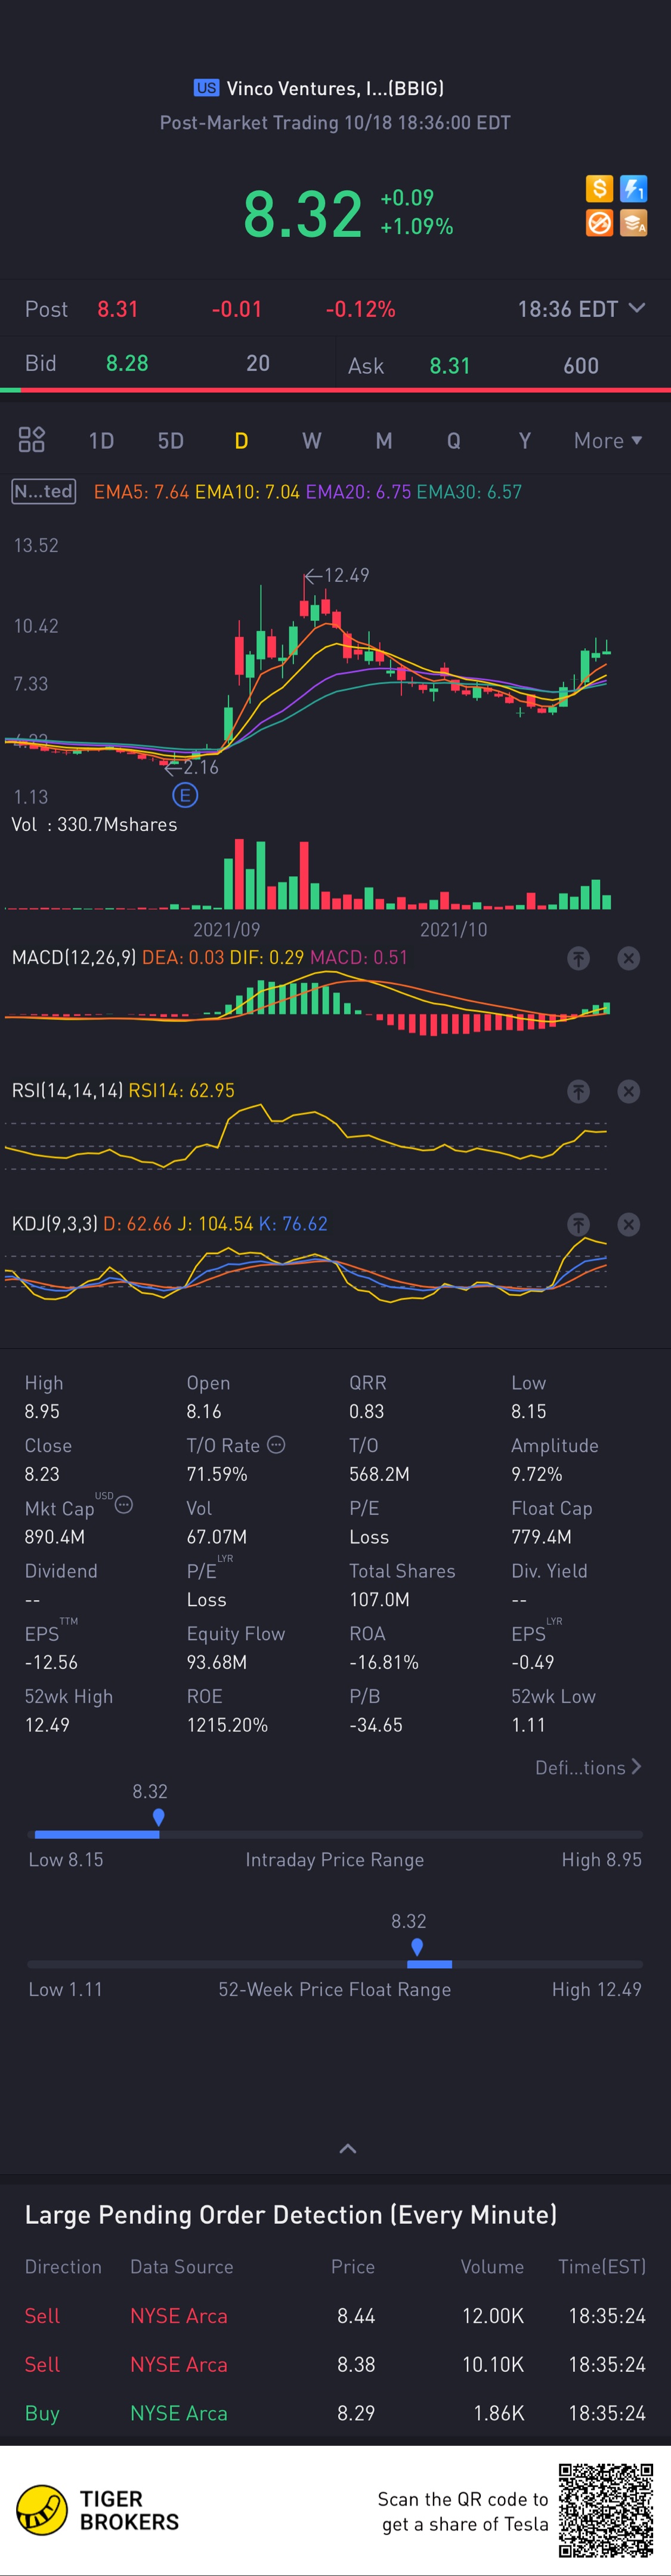This screenshot has height=2576, width=671.
Task: Switch to the 1D chart tab
Action: pos(101,441)
